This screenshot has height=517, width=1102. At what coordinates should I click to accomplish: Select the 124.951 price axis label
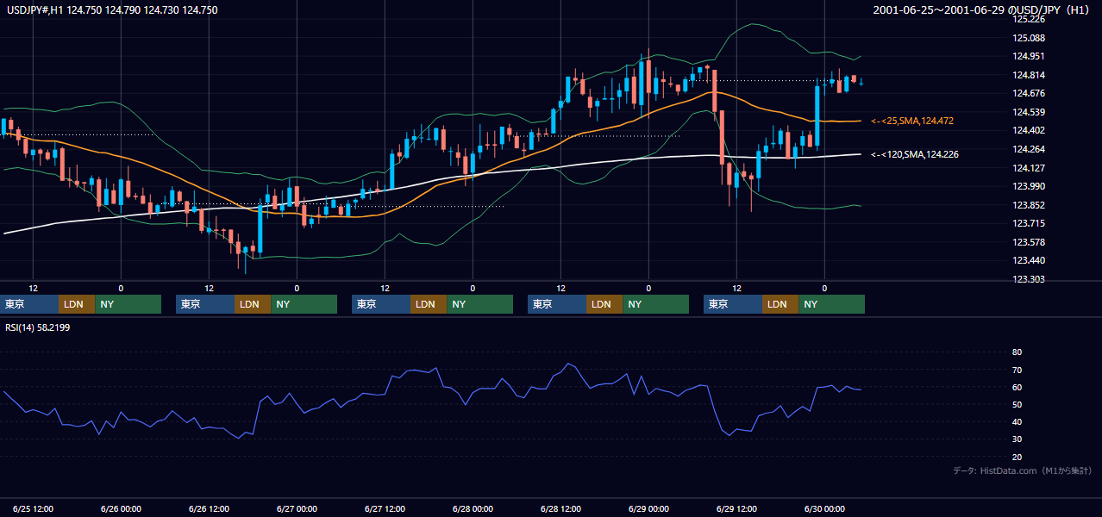1030,57
